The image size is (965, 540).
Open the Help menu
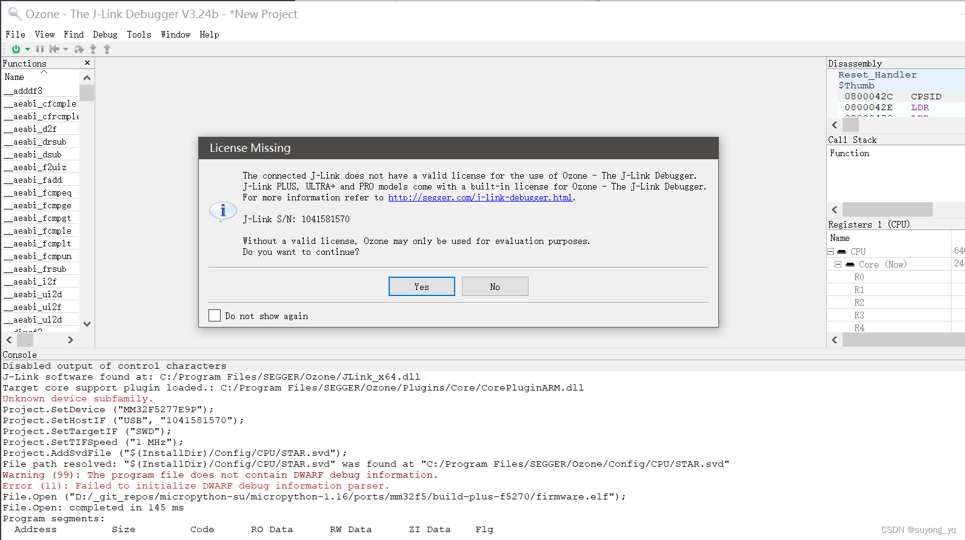coord(209,35)
